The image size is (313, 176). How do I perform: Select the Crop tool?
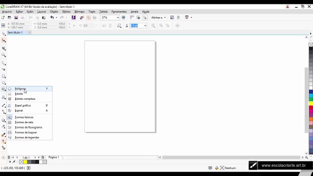(x=3, y=48)
